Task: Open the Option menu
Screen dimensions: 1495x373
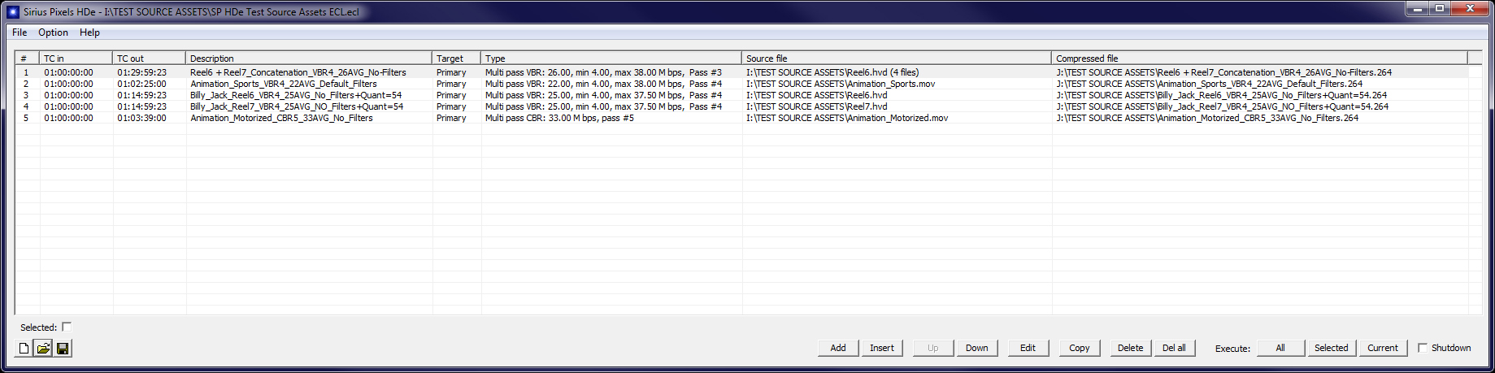Action: point(53,33)
